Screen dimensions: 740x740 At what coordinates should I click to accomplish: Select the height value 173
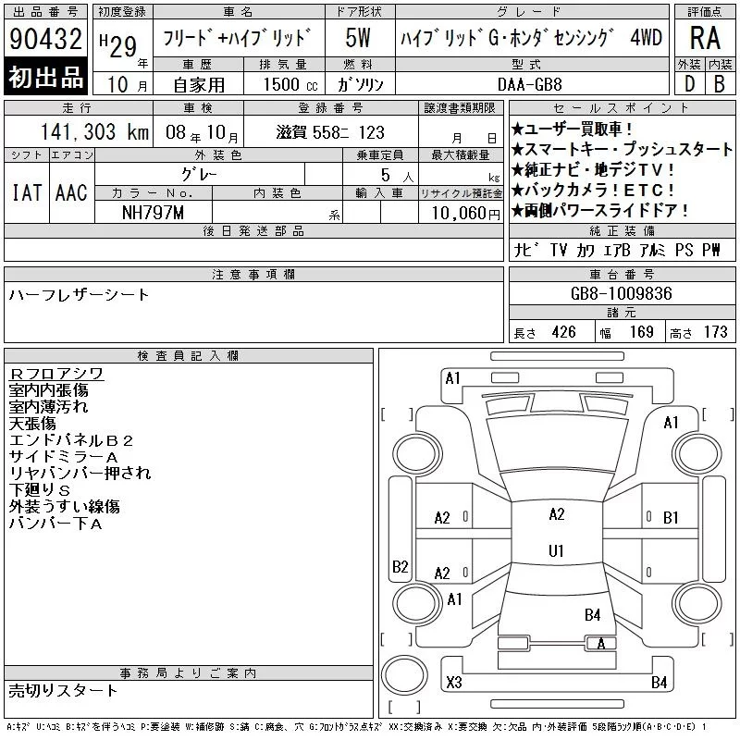tap(716, 332)
